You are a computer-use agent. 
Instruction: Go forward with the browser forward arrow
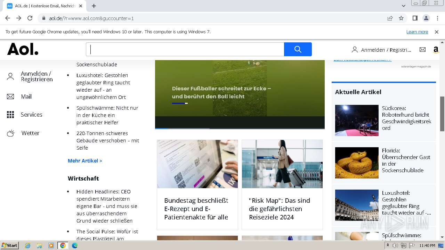(x=19, y=18)
